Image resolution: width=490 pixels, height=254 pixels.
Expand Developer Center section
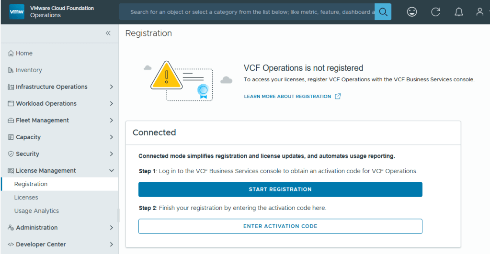click(x=111, y=244)
